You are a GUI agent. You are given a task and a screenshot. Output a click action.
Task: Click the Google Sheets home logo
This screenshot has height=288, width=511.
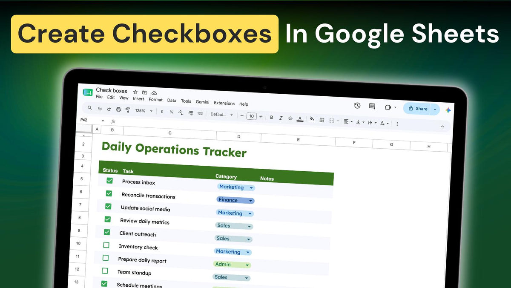coord(88,92)
